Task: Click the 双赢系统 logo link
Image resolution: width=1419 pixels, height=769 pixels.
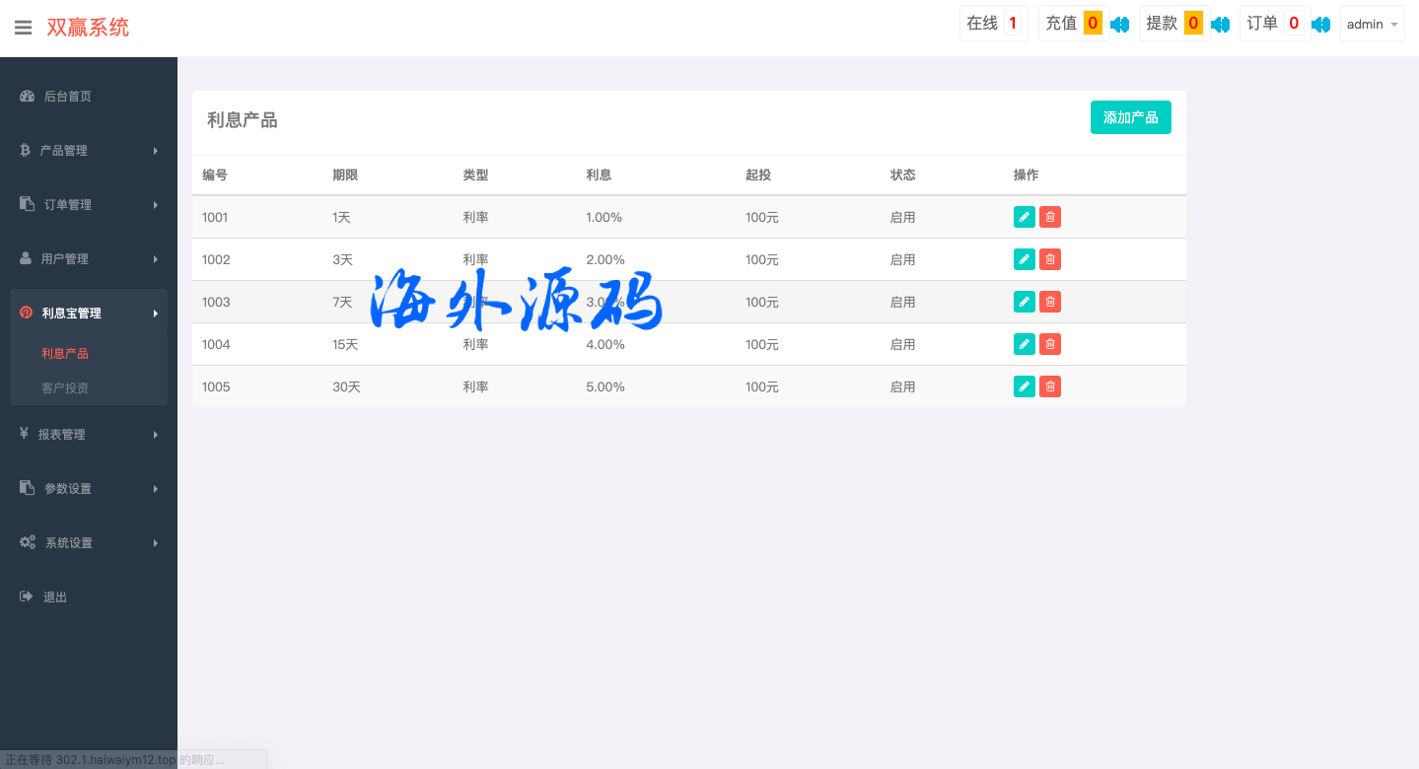Action: point(88,28)
